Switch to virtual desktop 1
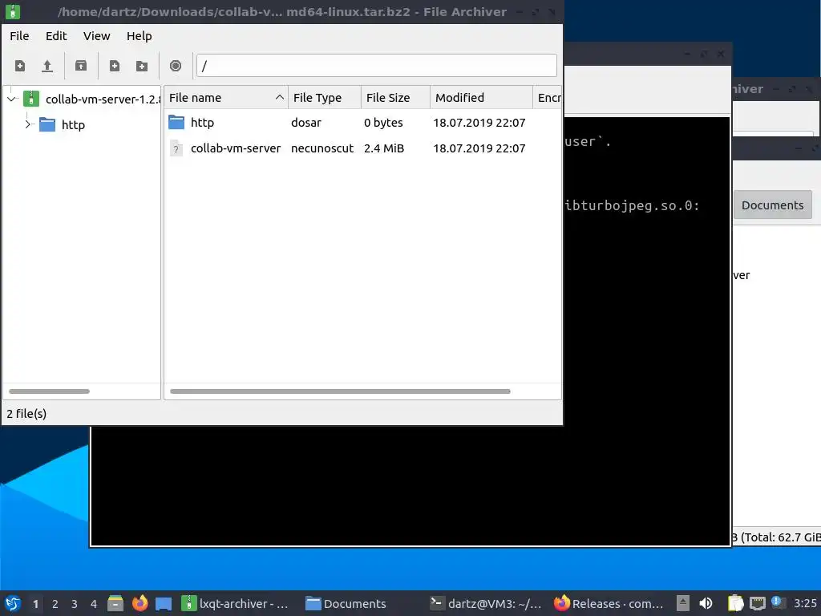Image resolution: width=821 pixels, height=616 pixels. click(x=35, y=604)
